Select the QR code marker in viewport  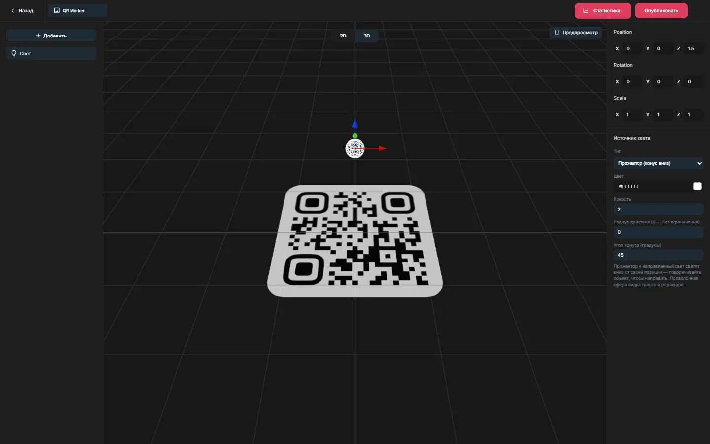(355, 241)
